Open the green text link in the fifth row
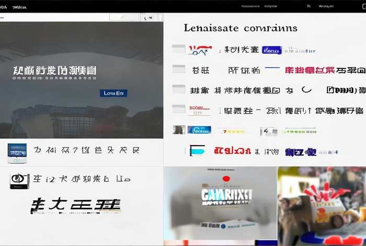Image resolution: width=366 pixels, height=246 pixels. coord(299,131)
